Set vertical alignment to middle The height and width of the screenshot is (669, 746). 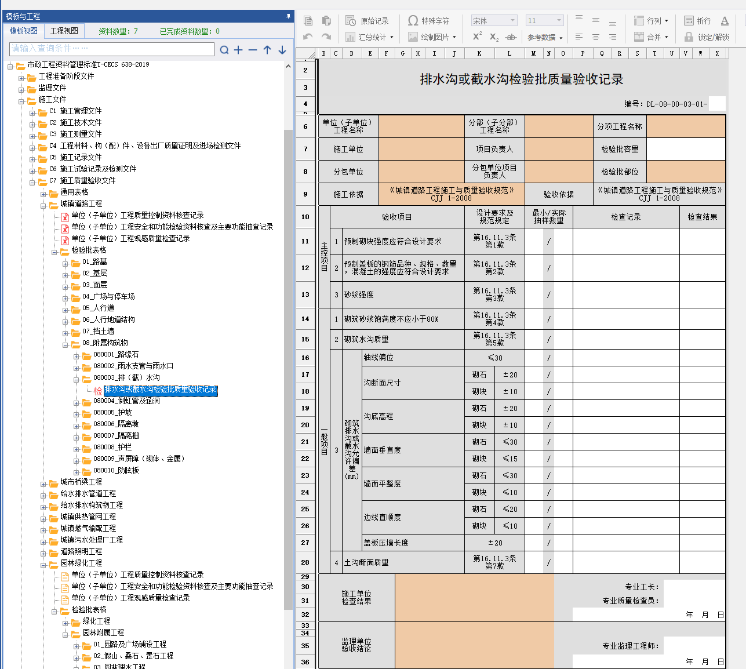[x=596, y=21]
